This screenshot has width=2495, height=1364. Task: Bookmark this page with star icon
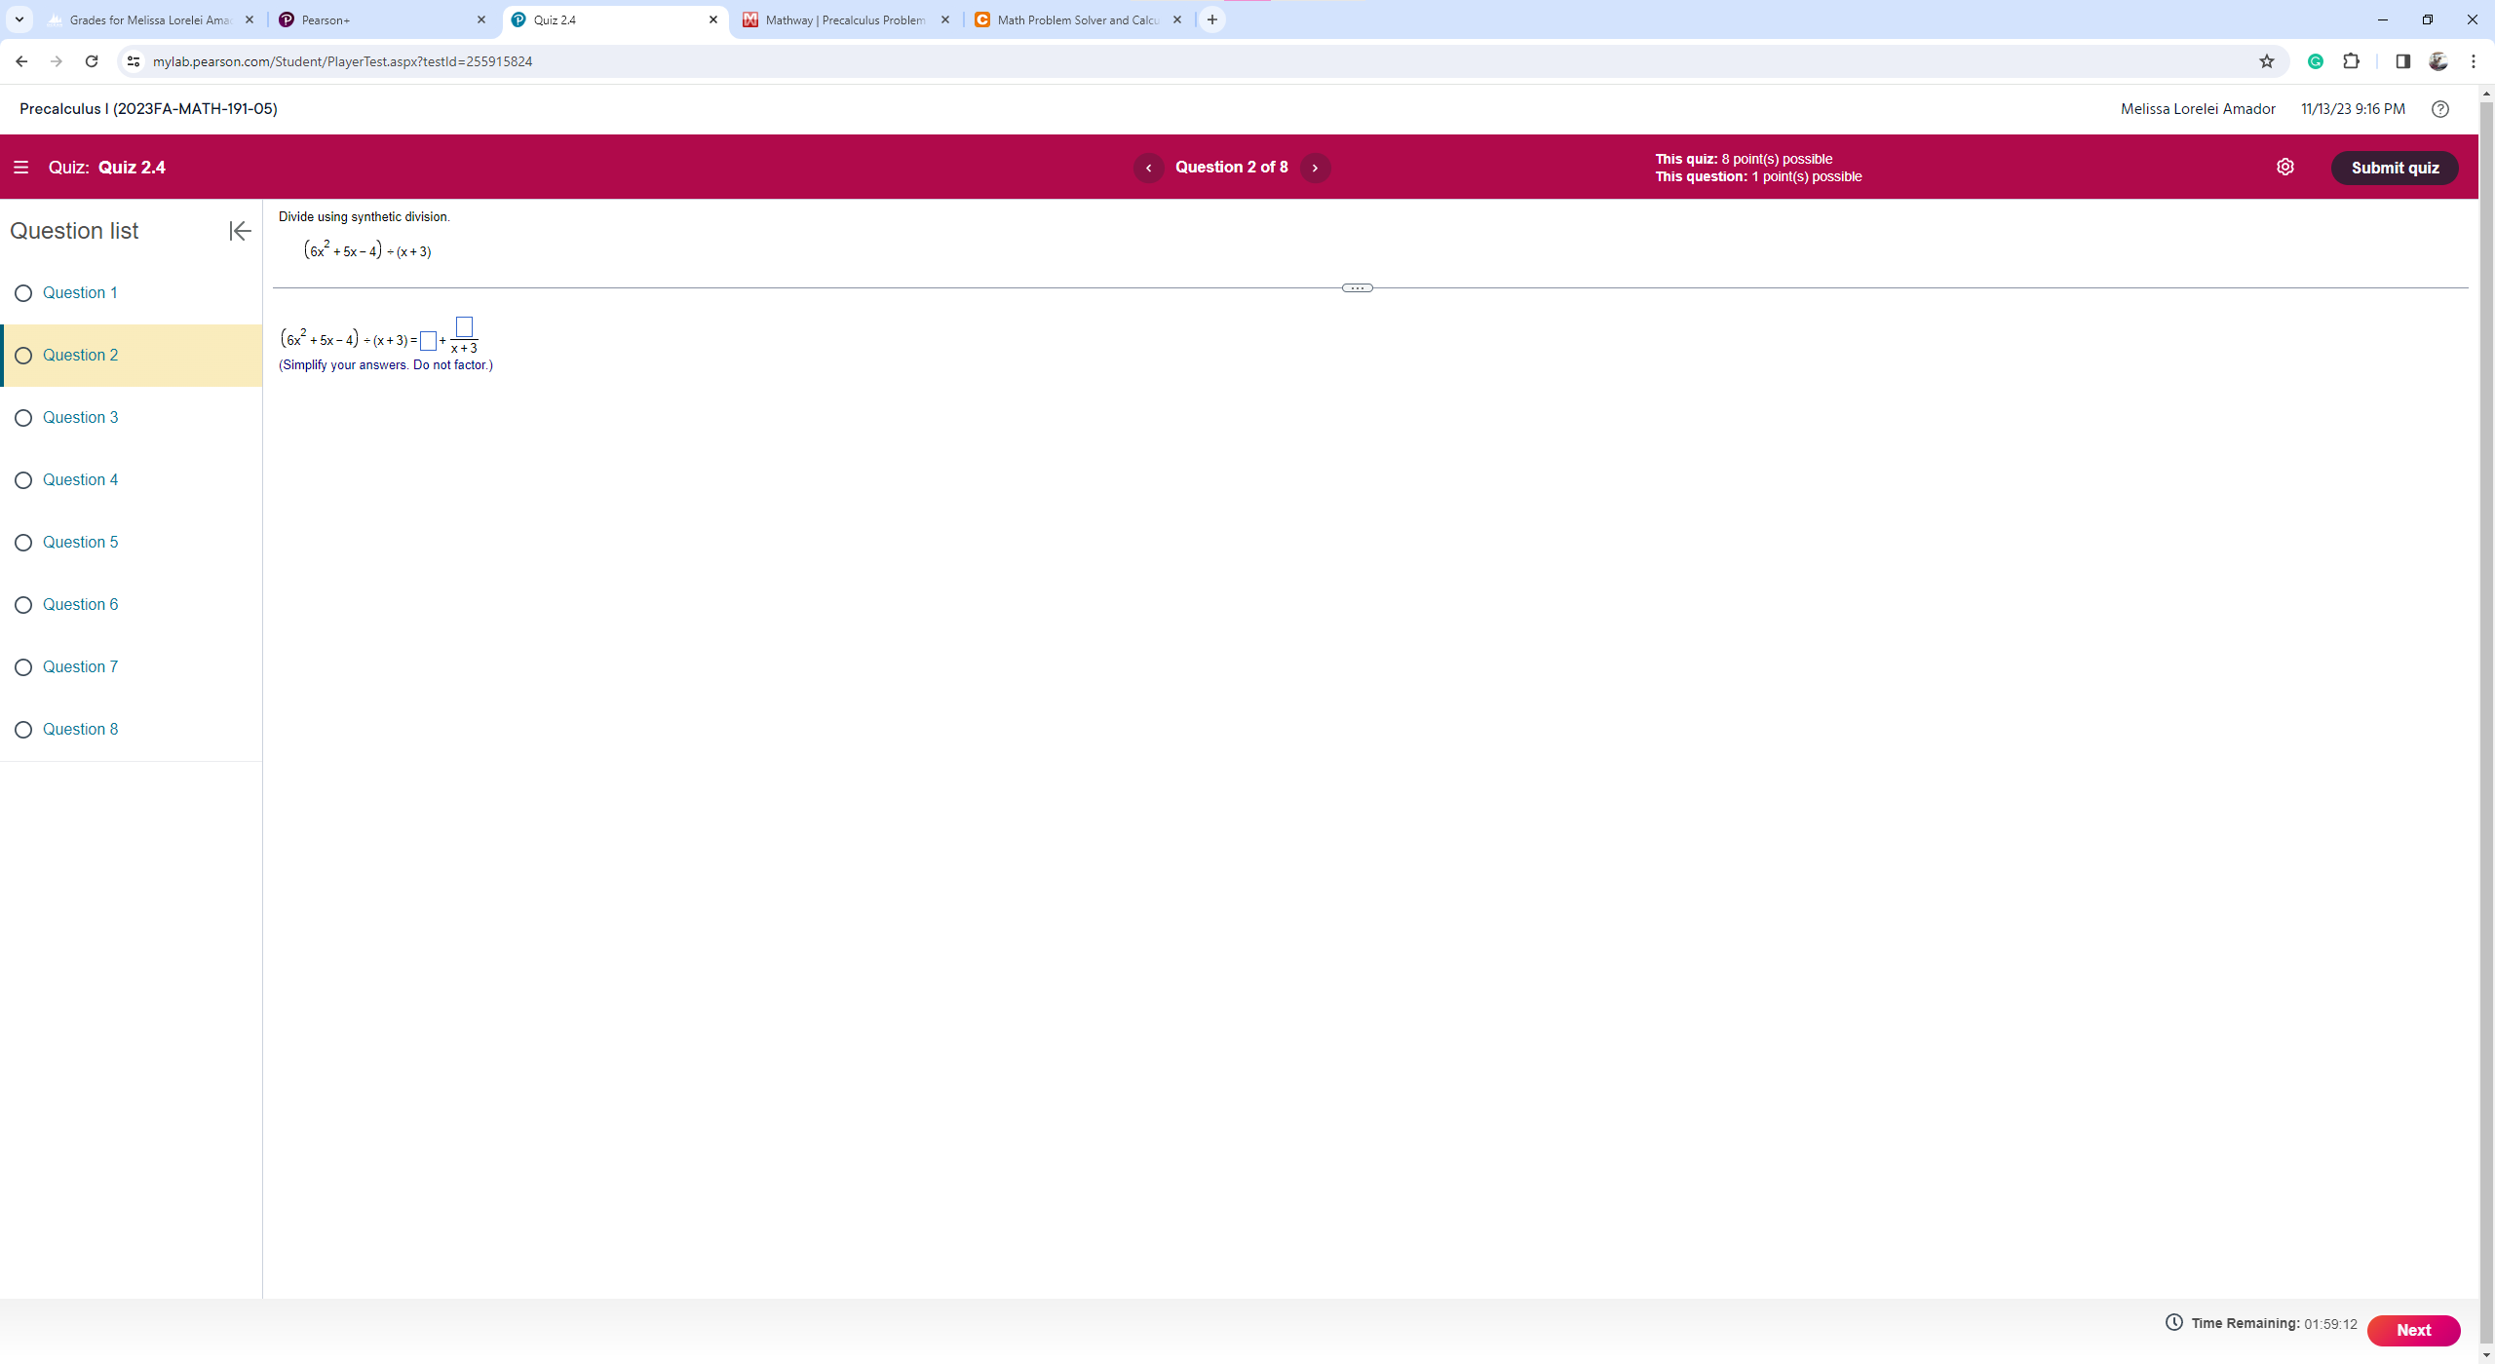click(x=2266, y=61)
